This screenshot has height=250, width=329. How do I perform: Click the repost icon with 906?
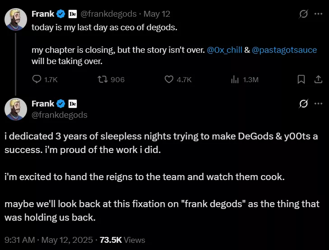pos(102,79)
